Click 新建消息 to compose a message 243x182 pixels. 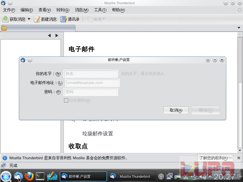tap(45, 19)
